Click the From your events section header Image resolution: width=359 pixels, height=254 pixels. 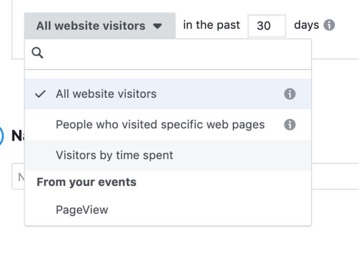pos(86,182)
